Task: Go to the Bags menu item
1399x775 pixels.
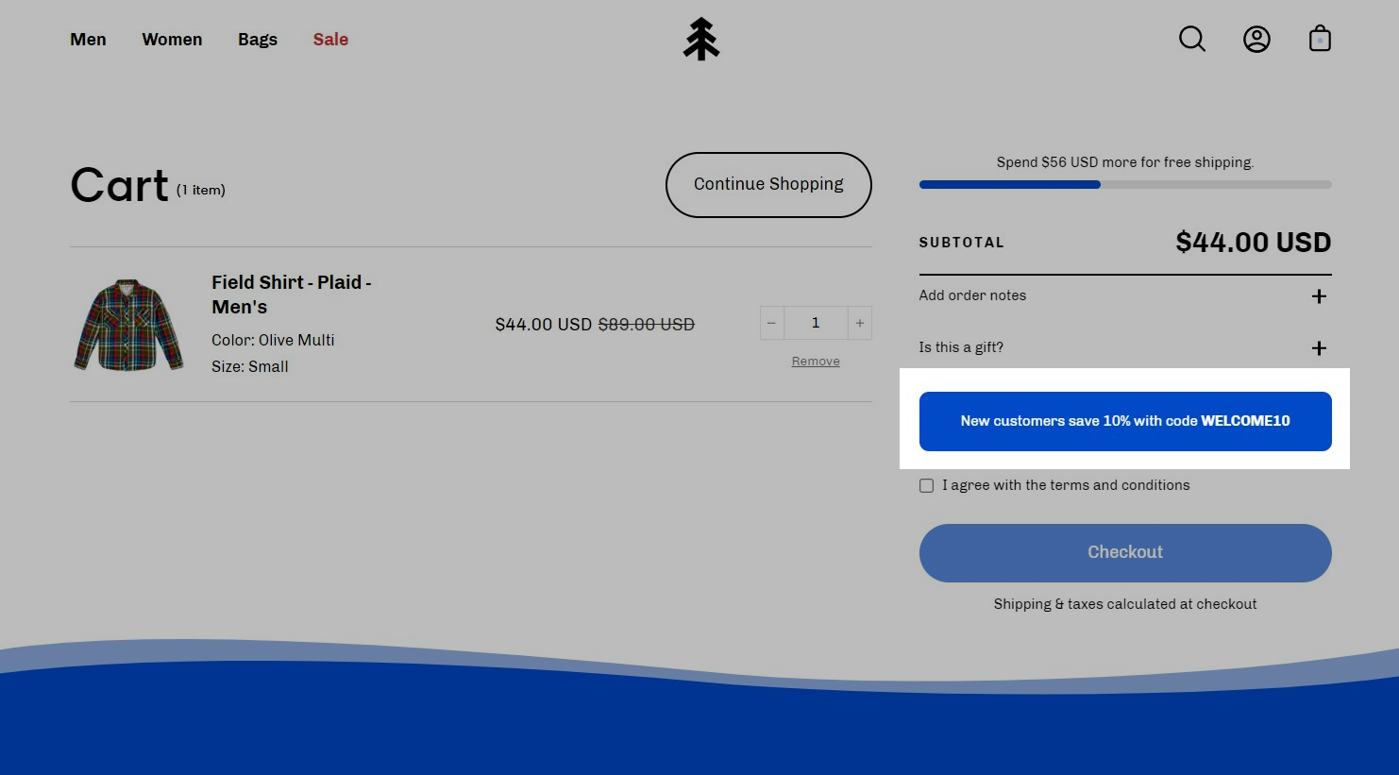Action: [258, 40]
